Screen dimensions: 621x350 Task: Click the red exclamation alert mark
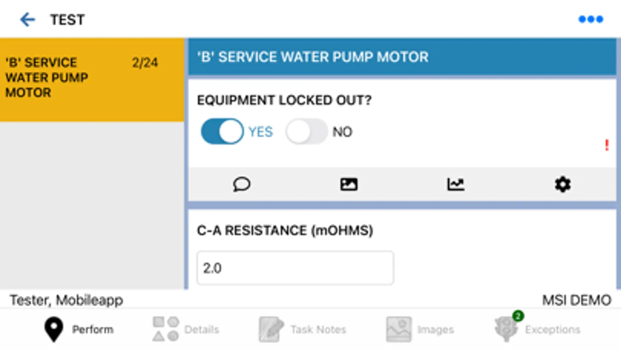click(x=607, y=145)
